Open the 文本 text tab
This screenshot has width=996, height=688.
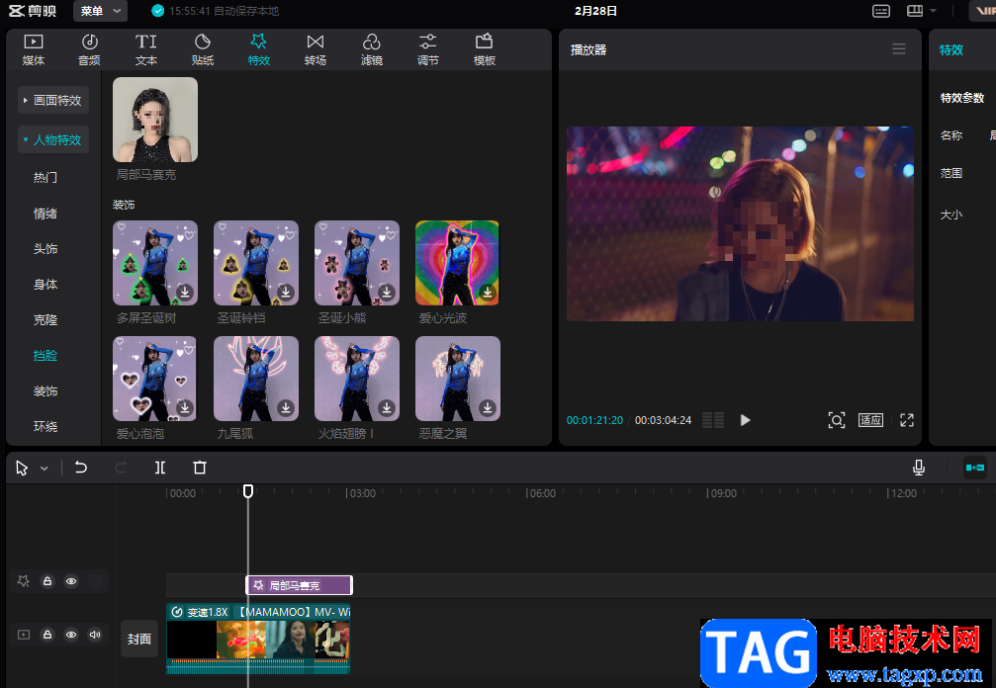146,50
